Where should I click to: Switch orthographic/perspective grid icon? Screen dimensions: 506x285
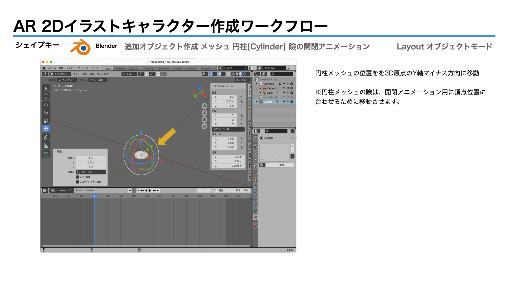(204, 126)
